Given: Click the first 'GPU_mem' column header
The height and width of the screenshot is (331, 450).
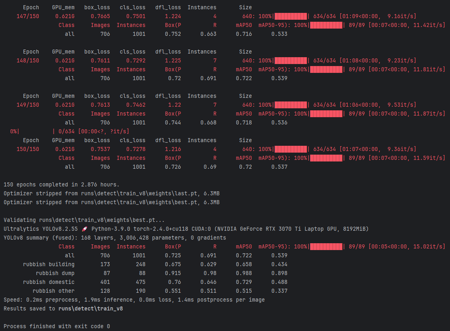Looking at the screenshot, I should [63, 8].
